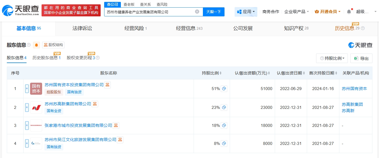
Task: Open the 持股比例 dropdown filter
Action: click(332, 58)
